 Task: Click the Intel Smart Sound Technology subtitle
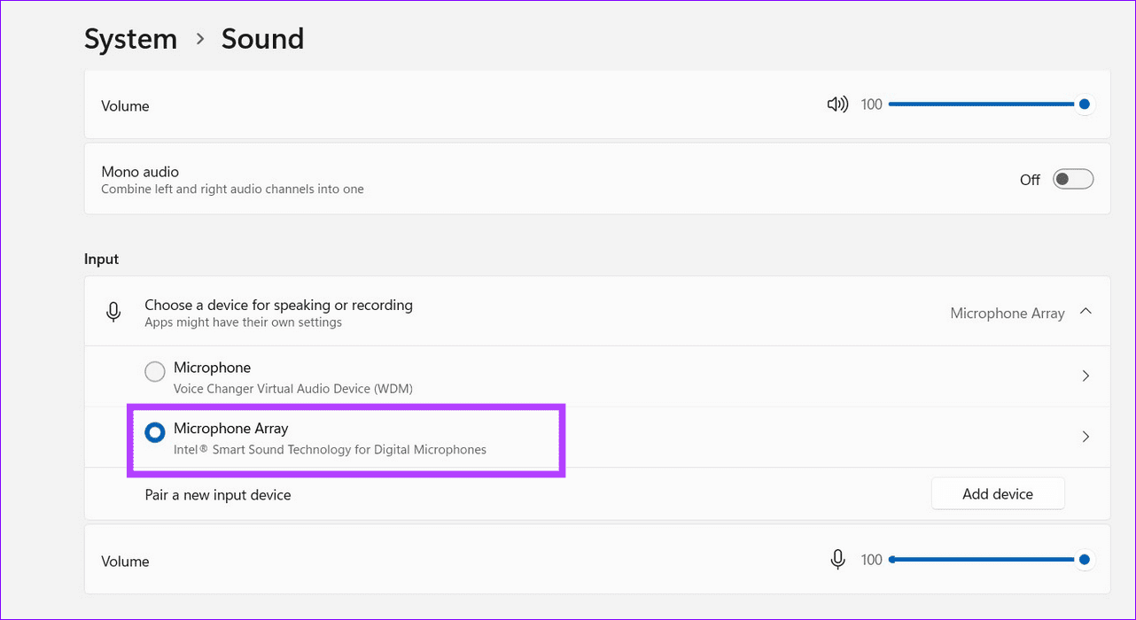(x=330, y=449)
